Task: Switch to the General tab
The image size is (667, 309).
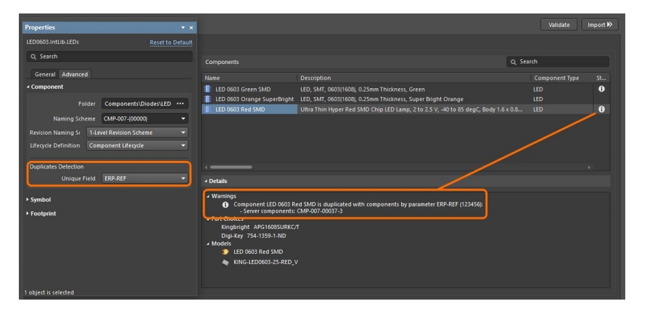Action: [44, 74]
